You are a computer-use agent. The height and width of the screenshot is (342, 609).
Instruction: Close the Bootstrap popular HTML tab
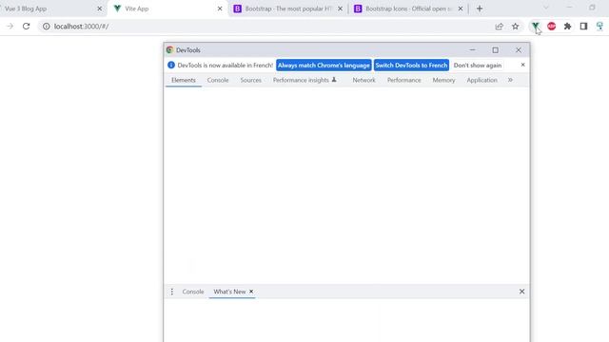341,9
